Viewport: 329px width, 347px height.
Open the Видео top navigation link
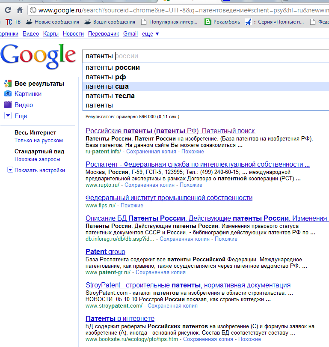(31, 34)
